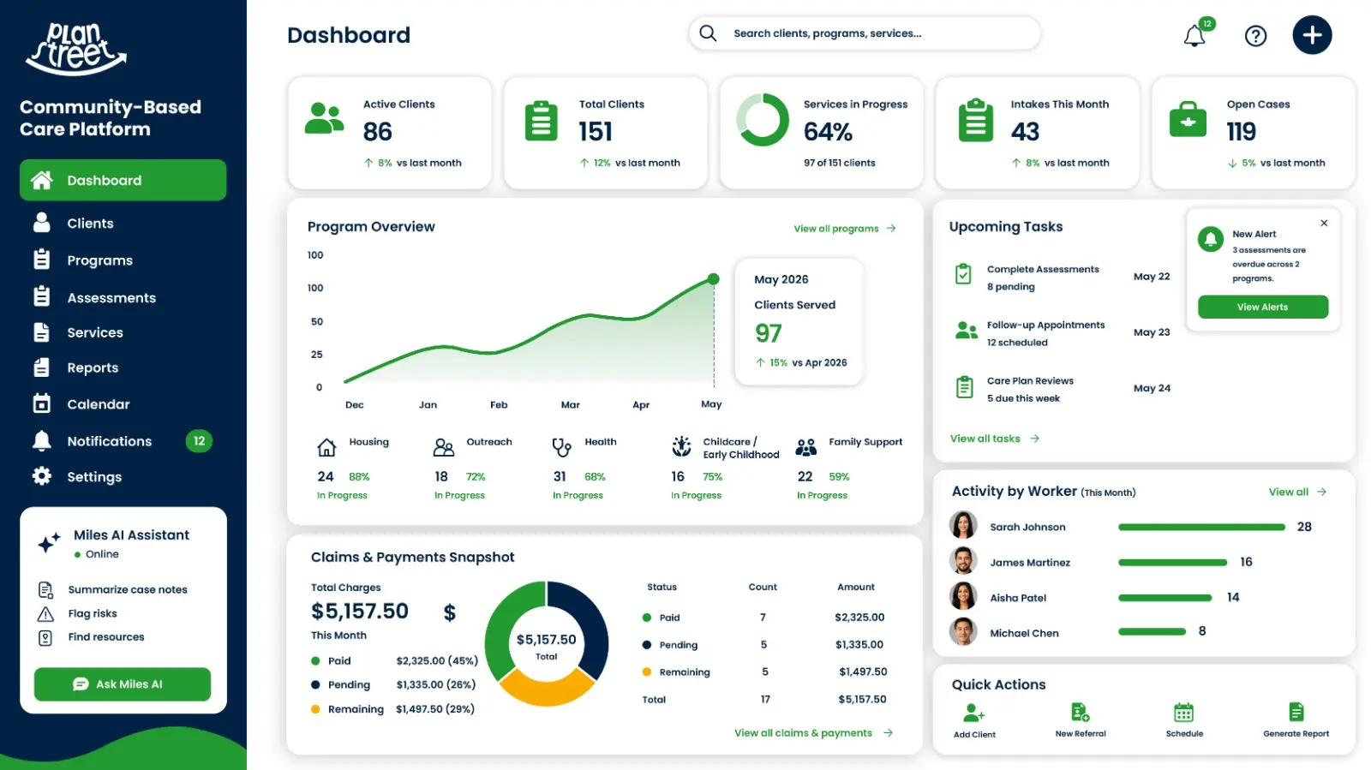The image size is (1371, 770).
Task: Click the Schedule quick action icon
Action: tap(1184, 713)
